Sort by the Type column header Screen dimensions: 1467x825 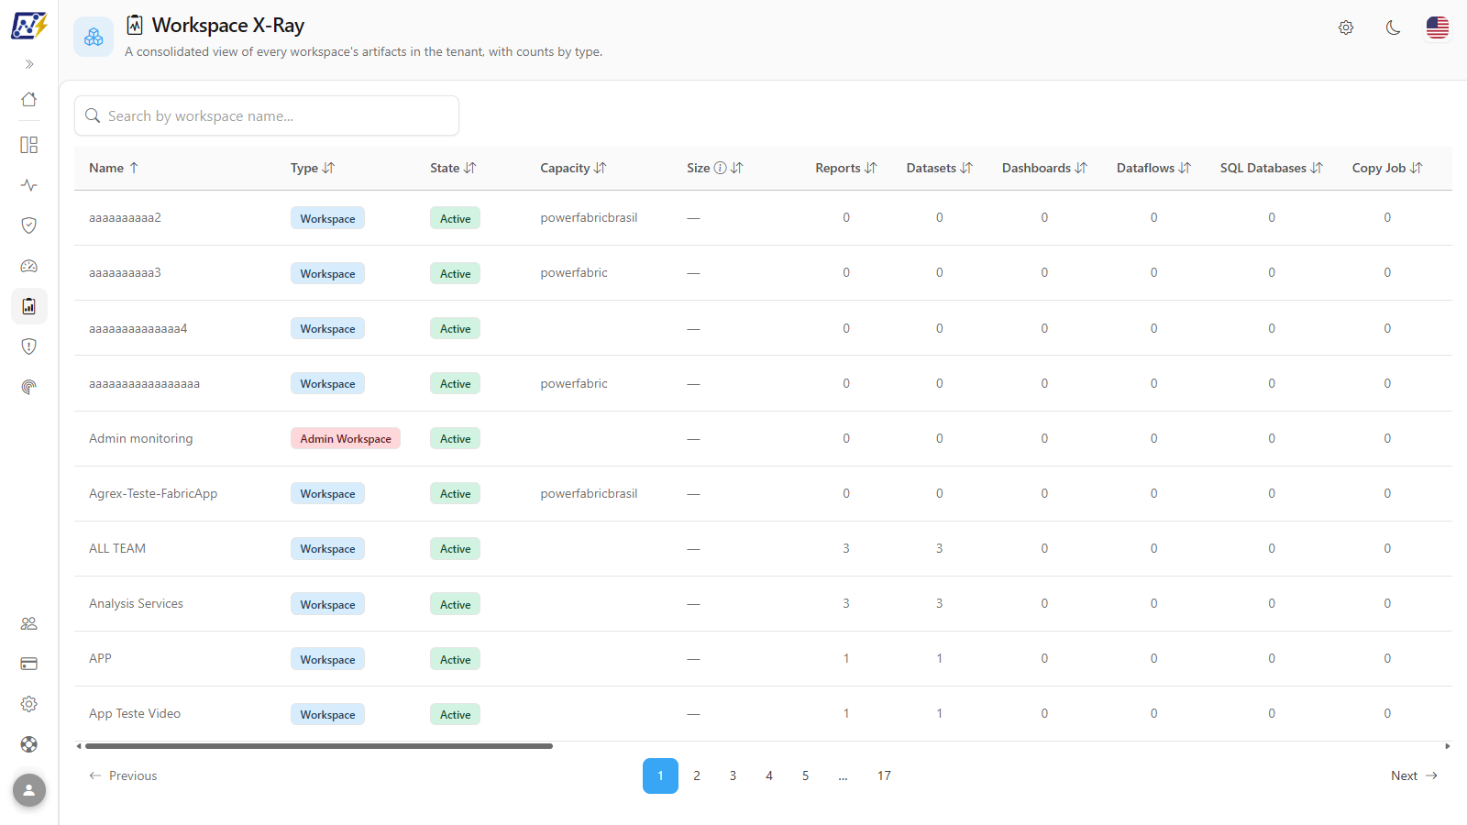click(313, 168)
